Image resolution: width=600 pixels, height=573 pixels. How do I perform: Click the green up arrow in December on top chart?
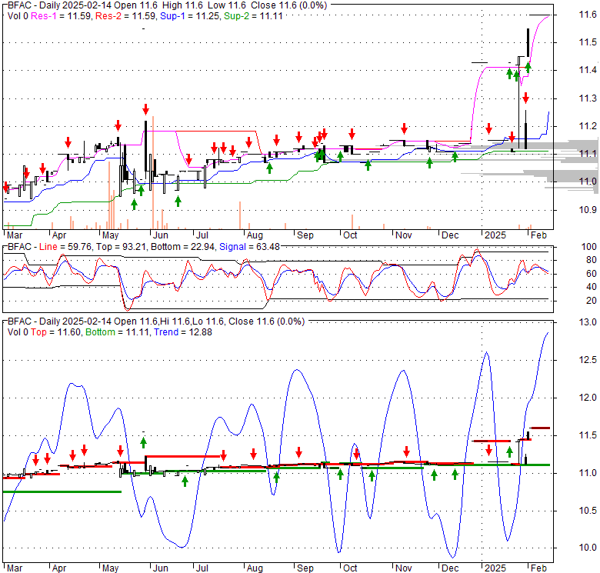(455, 157)
